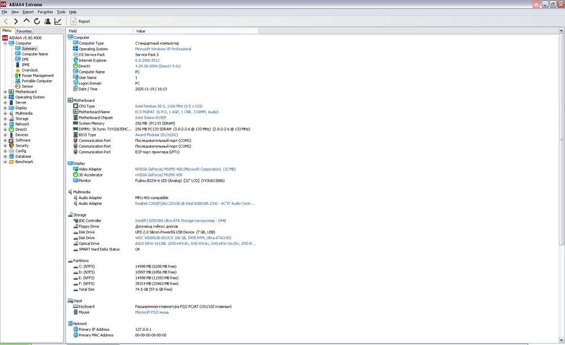The image size is (565, 345).
Task: Open the DirectX 4.09.00.0904 link
Action: [158, 66]
